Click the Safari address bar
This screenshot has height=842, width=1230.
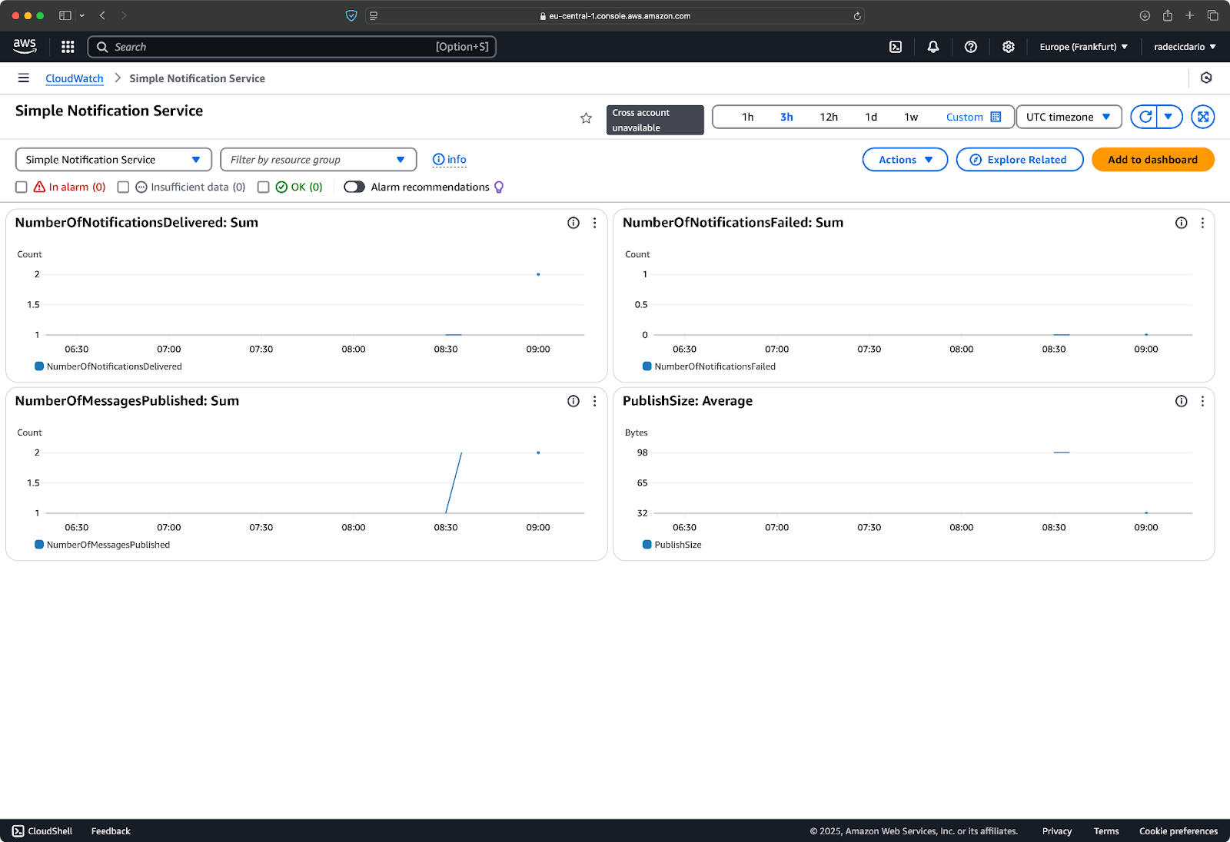tap(615, 15)
